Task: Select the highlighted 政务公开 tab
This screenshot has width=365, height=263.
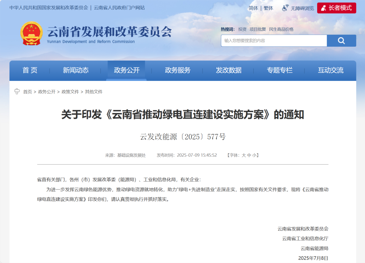Action: 126,70
